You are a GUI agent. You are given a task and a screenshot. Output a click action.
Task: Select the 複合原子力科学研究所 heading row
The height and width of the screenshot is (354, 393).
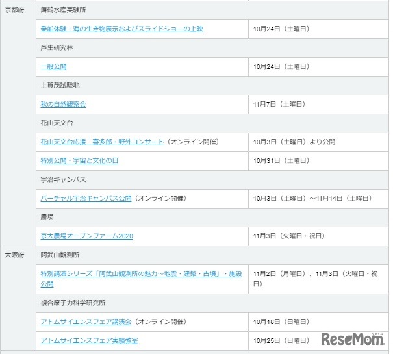click(212, 303)
